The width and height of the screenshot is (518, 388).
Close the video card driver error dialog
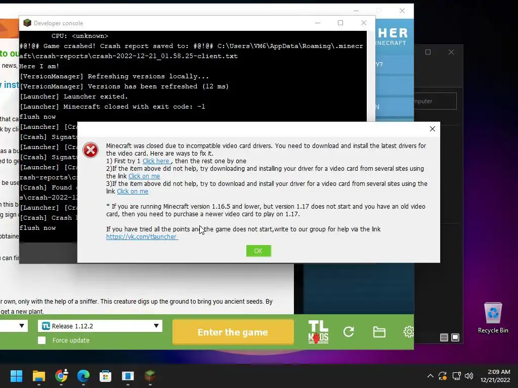[432, 129]
